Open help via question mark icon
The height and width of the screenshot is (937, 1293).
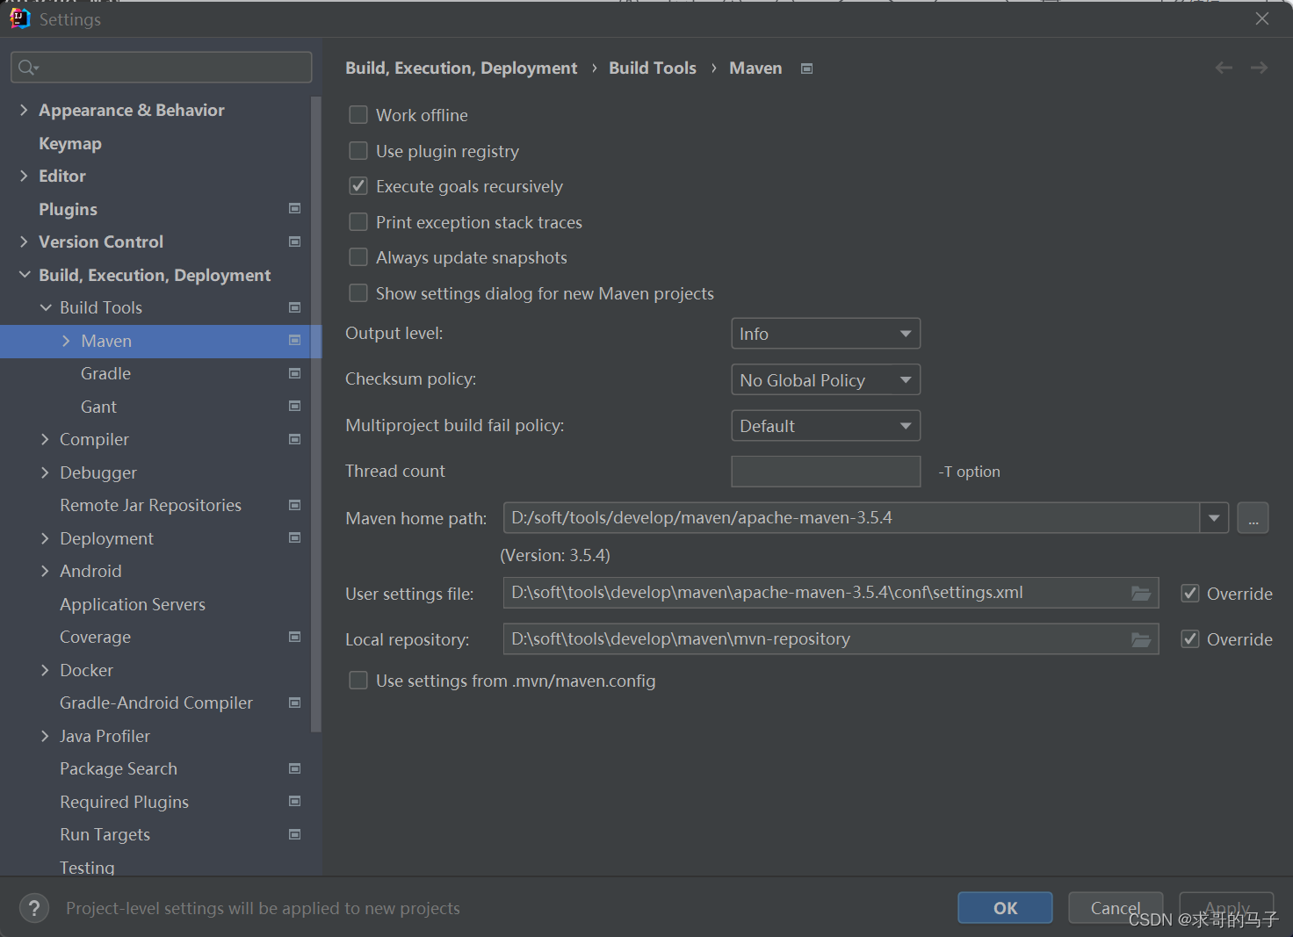pos(34,908)
